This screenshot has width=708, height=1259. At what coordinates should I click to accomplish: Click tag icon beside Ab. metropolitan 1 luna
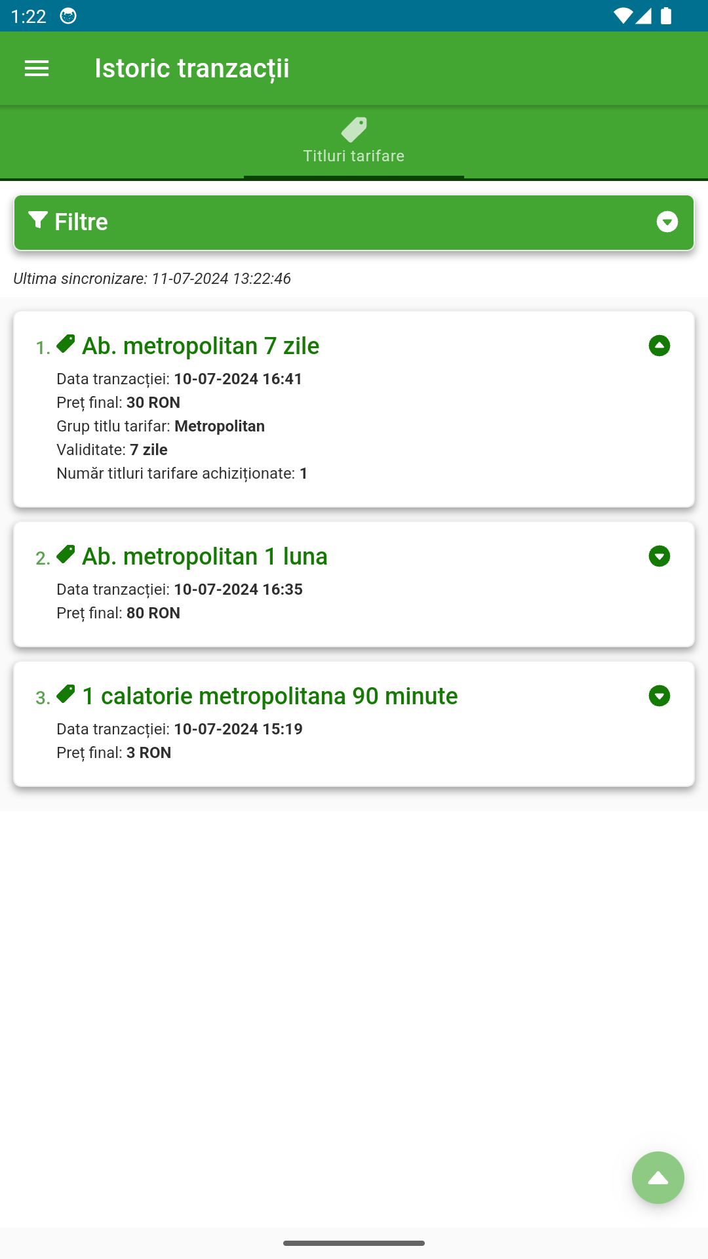click(66, 554)
